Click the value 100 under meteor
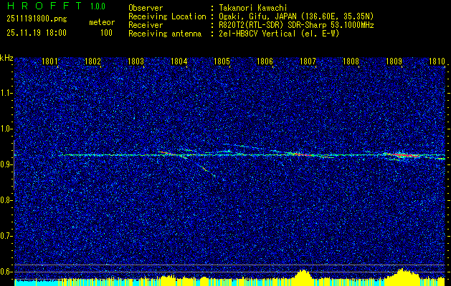The image size is (451, 286). point(106,33)
